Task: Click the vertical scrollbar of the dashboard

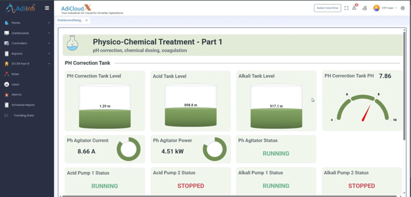Action: (405, 86)
